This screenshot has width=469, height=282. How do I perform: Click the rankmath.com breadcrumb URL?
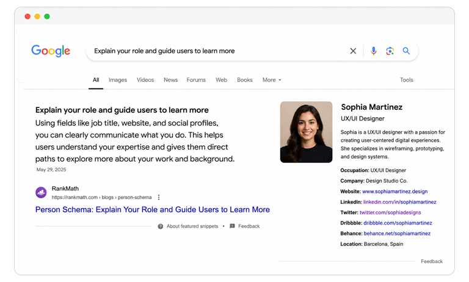coord(102,197)
